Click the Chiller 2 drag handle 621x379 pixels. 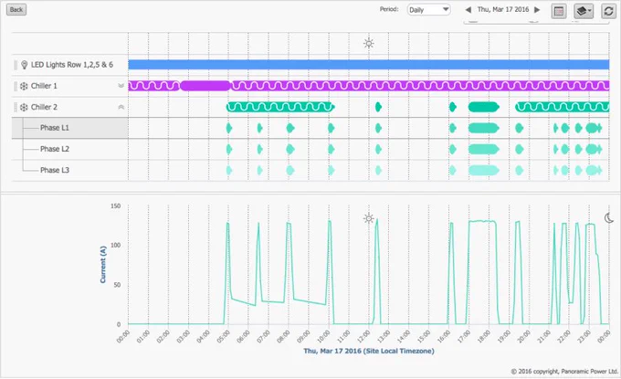(x=16, y=108)
